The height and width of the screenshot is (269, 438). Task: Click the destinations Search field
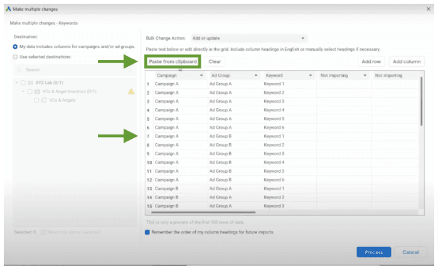pos(72,69)
